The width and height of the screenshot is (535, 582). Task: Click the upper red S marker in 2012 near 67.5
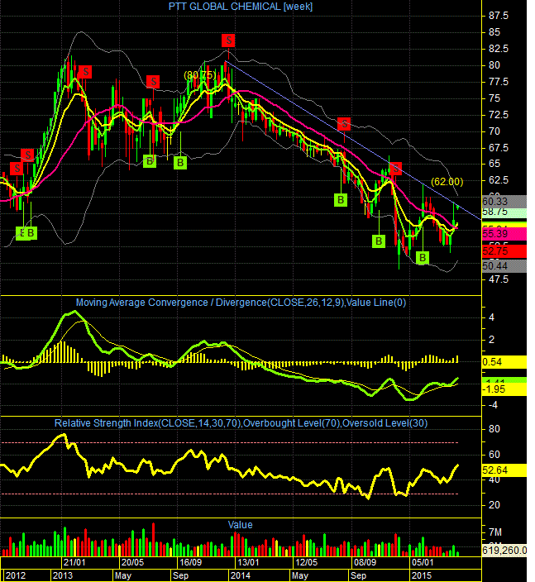27,155
